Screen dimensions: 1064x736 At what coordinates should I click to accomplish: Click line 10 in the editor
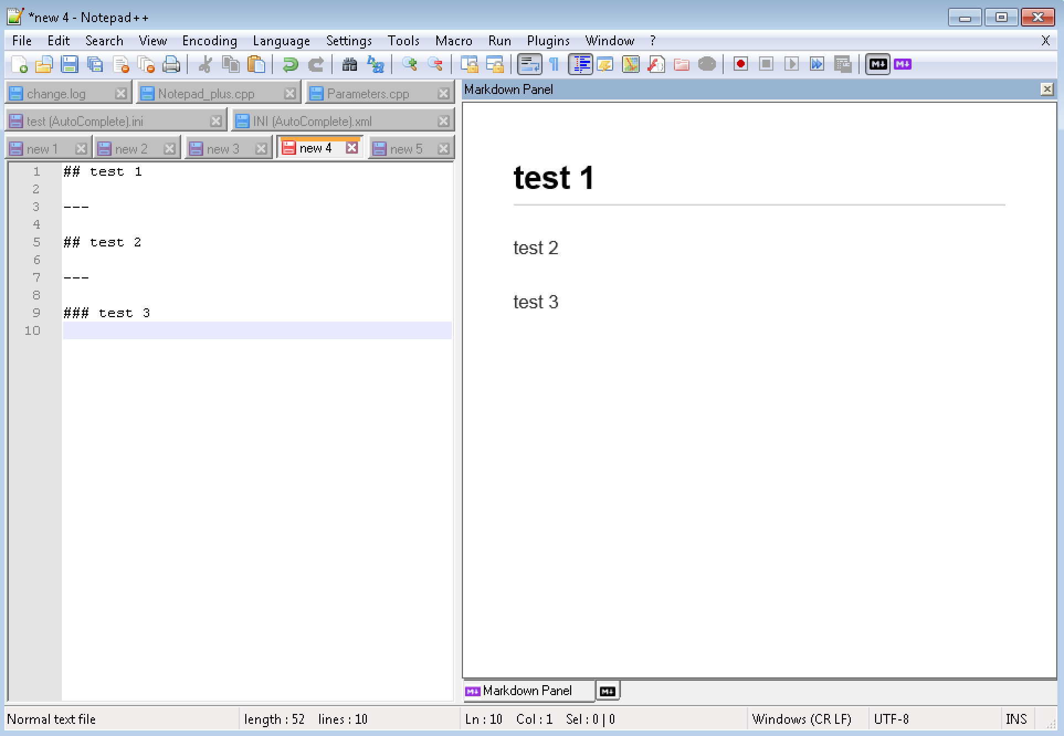[257, 330]
